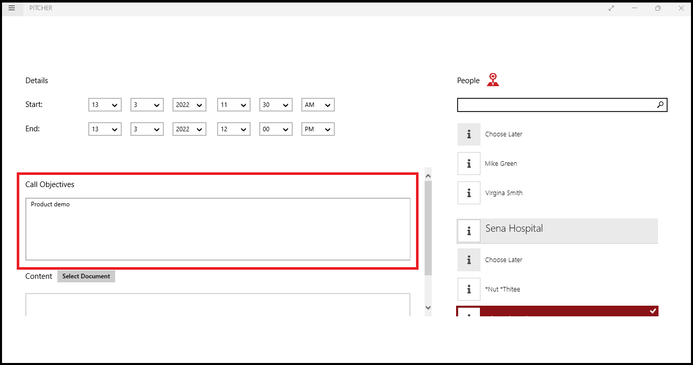
Task: Open the navigation hamburger menu
Action: coord(12,8)
